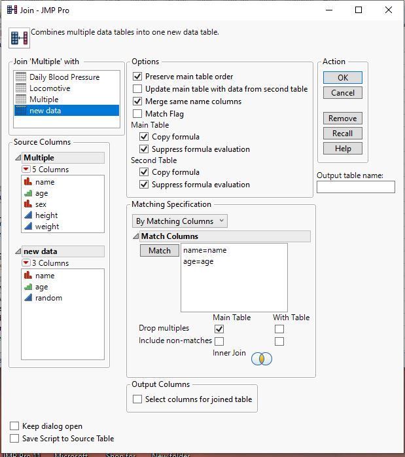The width and height of the screenshot is (405, 457).
Task: Click continuous icon beside height column
Action: (28, 215)
